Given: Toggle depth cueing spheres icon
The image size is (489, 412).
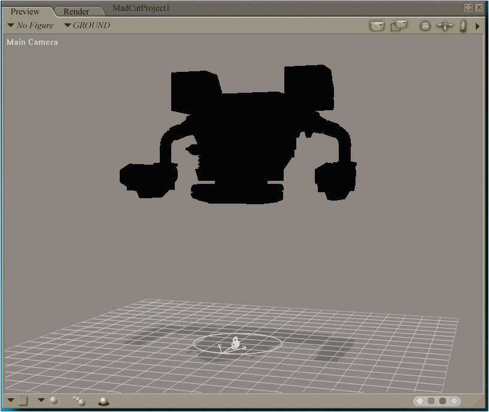Looking at the screenshot, I should [x=78, y=401].
